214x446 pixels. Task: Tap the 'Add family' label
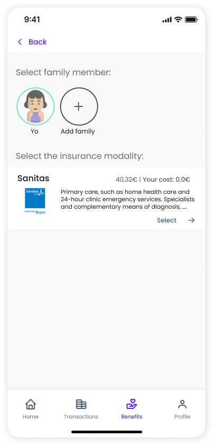pos(78,131)
